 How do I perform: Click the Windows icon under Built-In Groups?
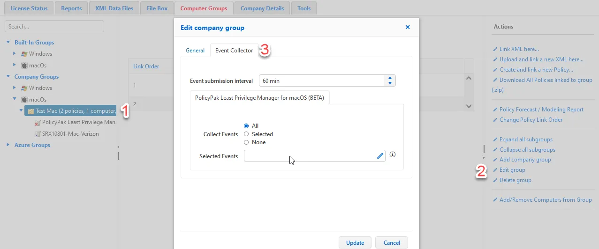(x=24, y=54)
